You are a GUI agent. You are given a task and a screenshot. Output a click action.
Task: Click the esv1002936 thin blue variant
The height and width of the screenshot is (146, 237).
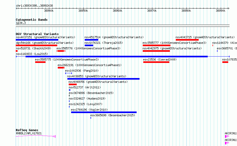pos(69,73)
